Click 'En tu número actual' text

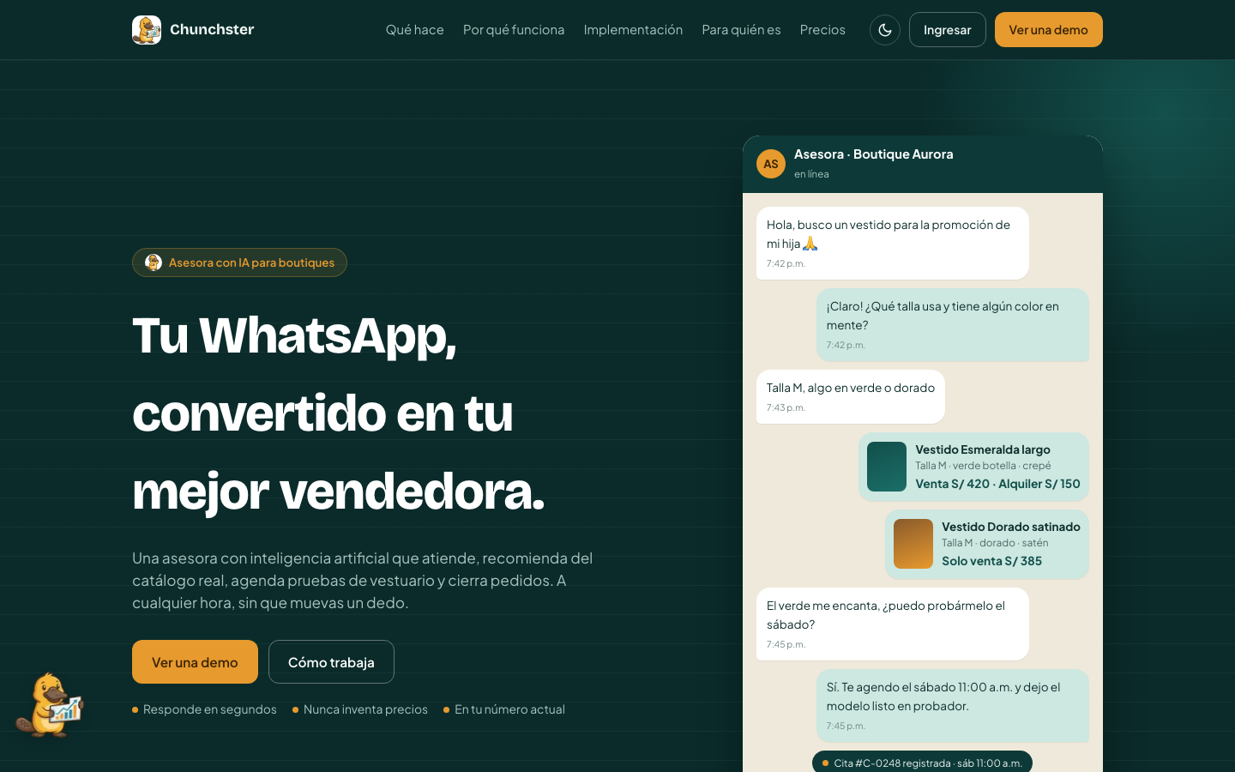[509, 709]
